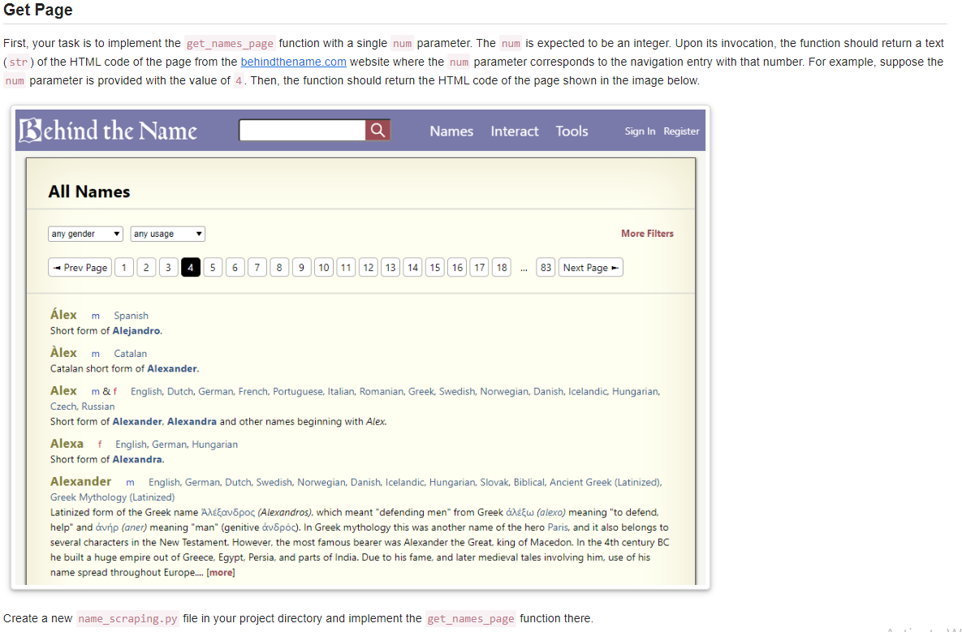Select the Names menu item
Screen dimensions: 962x632
(x=451, y=131)
